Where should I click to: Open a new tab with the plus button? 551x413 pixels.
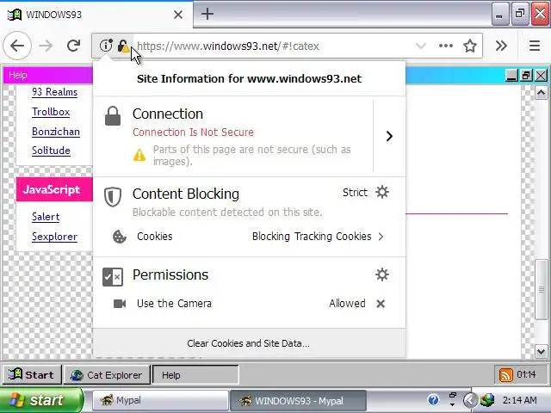[207, 14]
